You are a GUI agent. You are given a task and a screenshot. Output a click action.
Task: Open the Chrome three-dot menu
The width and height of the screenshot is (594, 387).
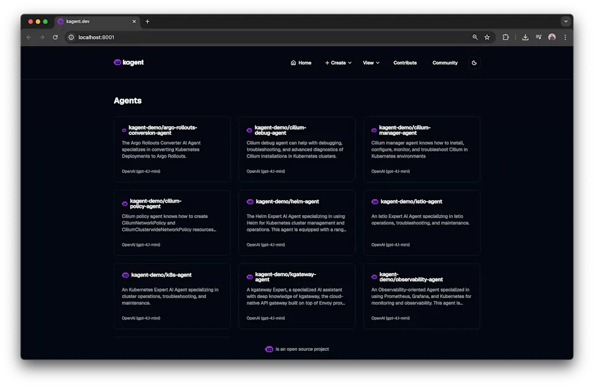[564, 37]
